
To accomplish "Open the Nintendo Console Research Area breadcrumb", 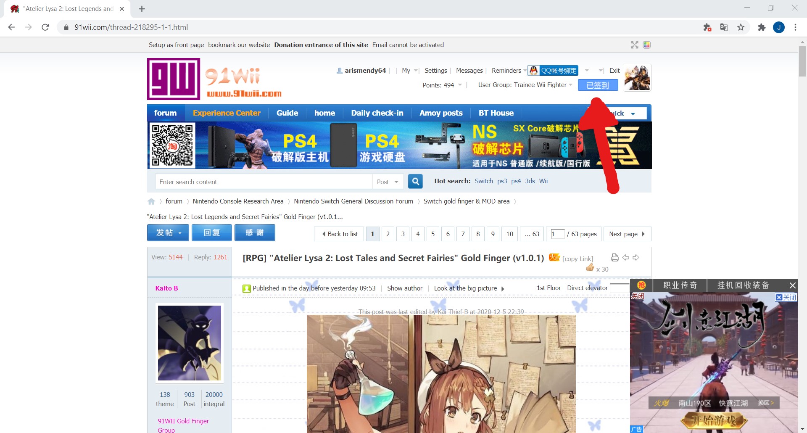I will [x=238, y=201].
